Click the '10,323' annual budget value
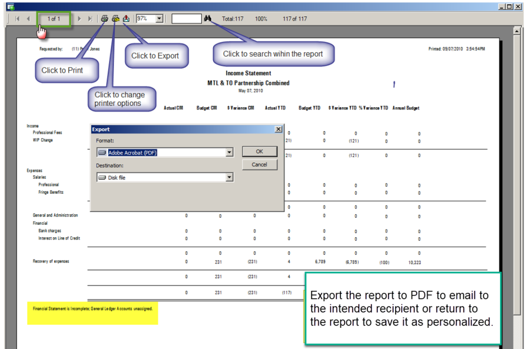The image size is (530, 349). click(x=415, y=262)
